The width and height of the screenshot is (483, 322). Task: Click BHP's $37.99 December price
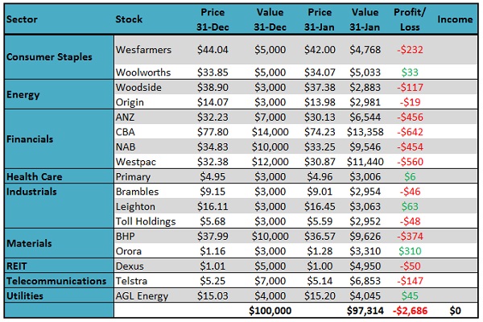click(x=214, y=236)
